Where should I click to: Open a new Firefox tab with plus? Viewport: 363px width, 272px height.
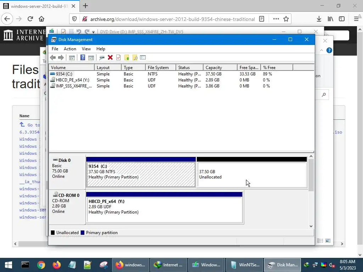(85, 6)
